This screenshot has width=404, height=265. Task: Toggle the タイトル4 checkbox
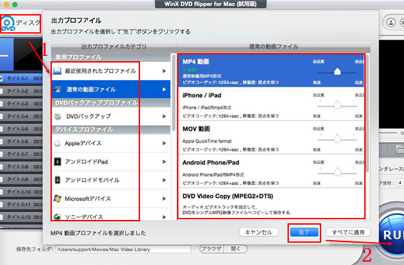[x=1, y=116]
